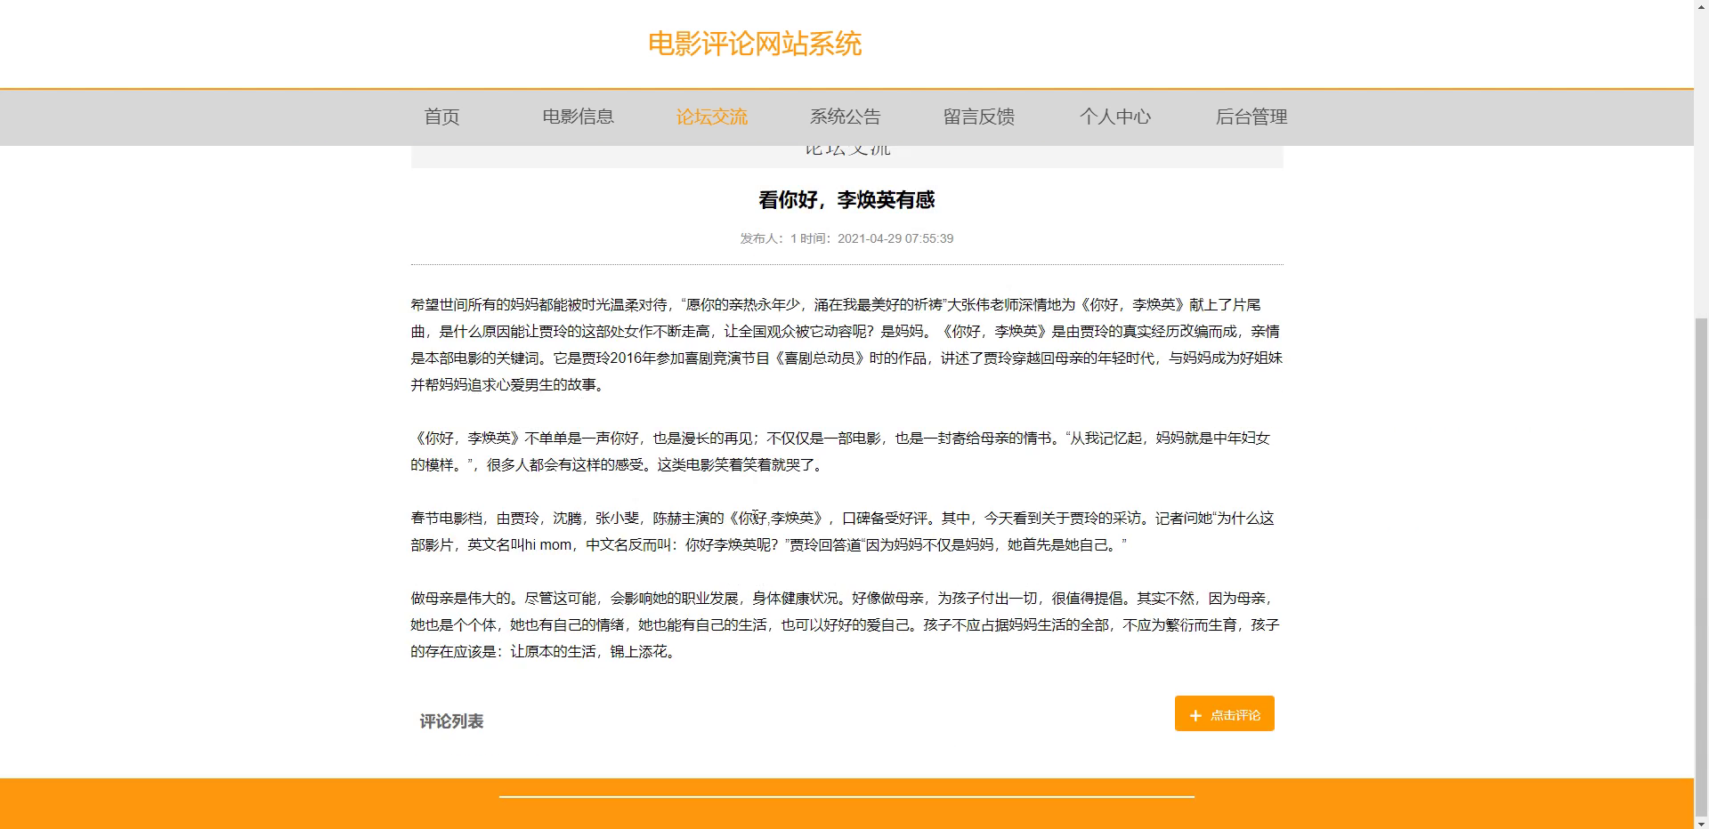Click the paragraph starting 春节电影档

pos(846,531)
